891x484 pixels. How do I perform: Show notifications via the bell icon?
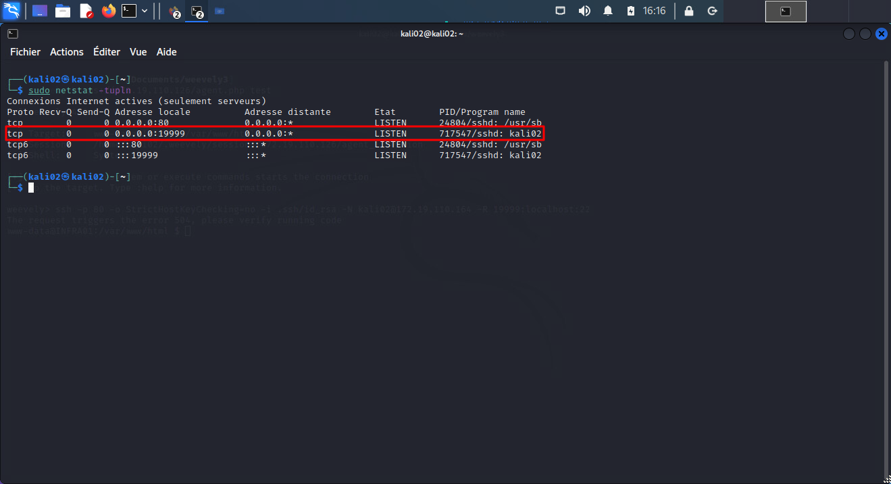[608, 11]
